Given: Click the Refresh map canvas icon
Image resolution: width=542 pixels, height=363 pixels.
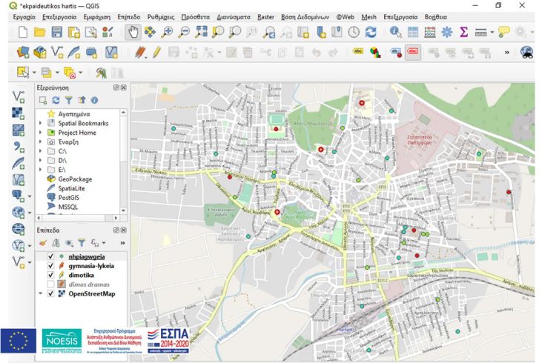Looking at the screenshot, I should coord(370,32).
